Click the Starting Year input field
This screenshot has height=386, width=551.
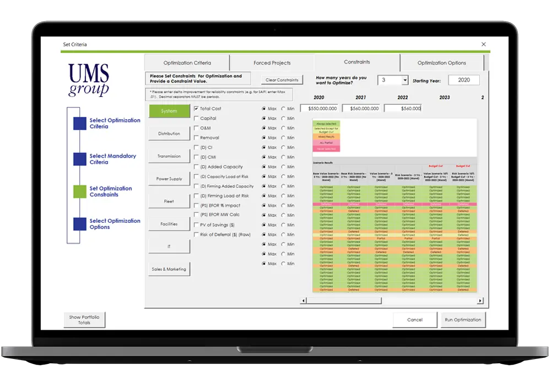click(x=463, y=80)
